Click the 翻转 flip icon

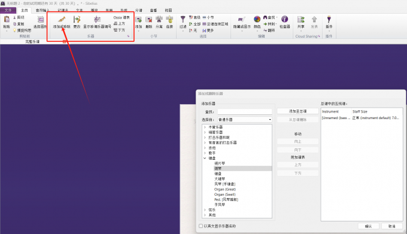(x=265, y=31)
